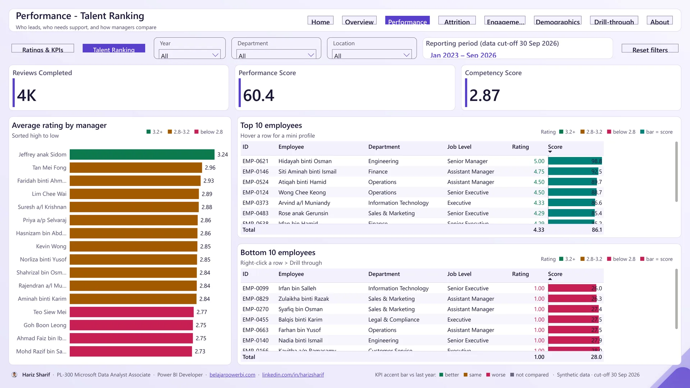This screenshot has width=690, height=388.
Task: Click the reporting period Jan 2023 – Sep 2026
Action: point(463,55)
